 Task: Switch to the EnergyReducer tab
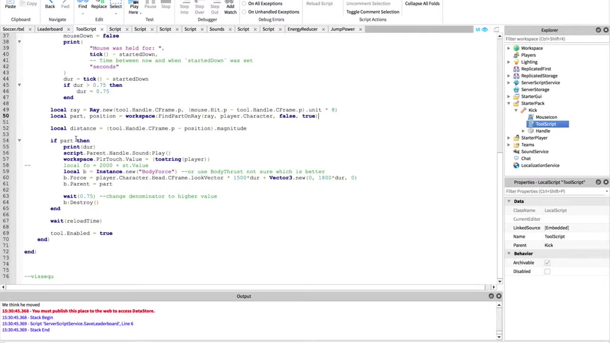[302, 29]
